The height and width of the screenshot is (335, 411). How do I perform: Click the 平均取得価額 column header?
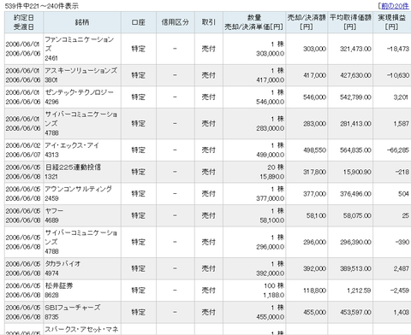click(350, 22)
